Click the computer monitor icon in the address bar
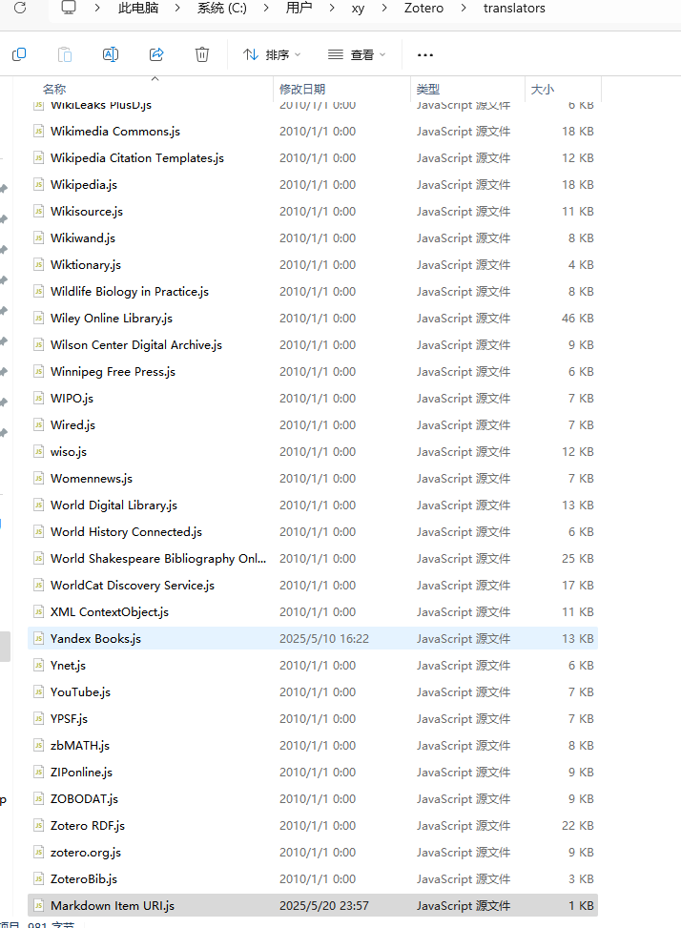The height and width of the screenshot is (928, 681). 69,8
